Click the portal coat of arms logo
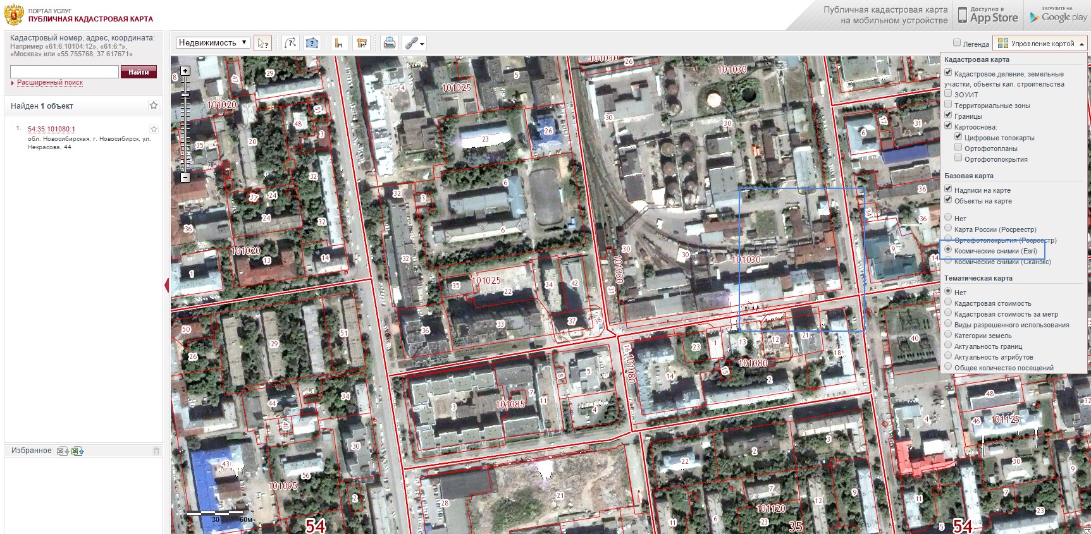The width and height of the screenshot is (1091, 534). (14, 15)
